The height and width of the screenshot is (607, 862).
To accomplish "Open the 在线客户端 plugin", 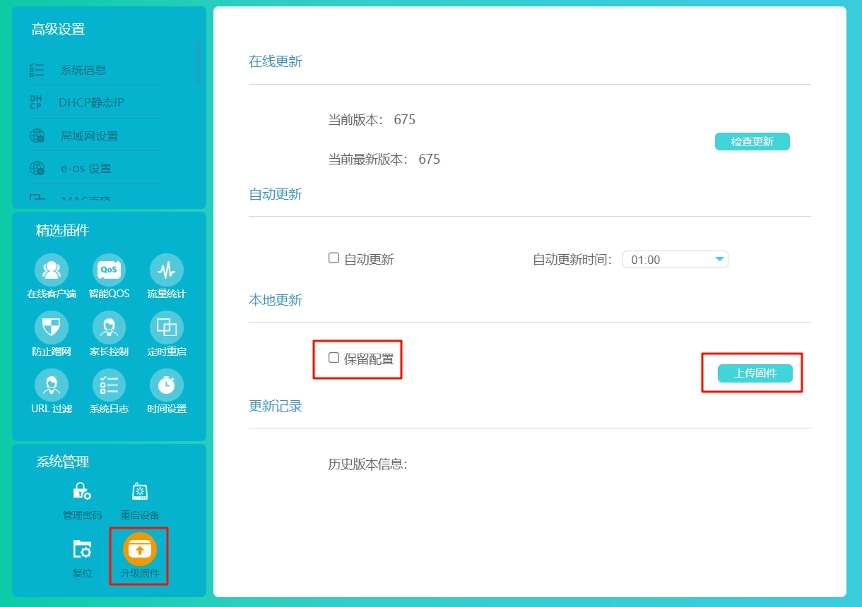I will [51, 269].
